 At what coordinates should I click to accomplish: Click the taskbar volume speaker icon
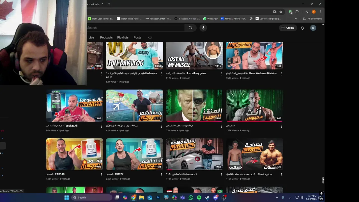click(x=302, y=198)
